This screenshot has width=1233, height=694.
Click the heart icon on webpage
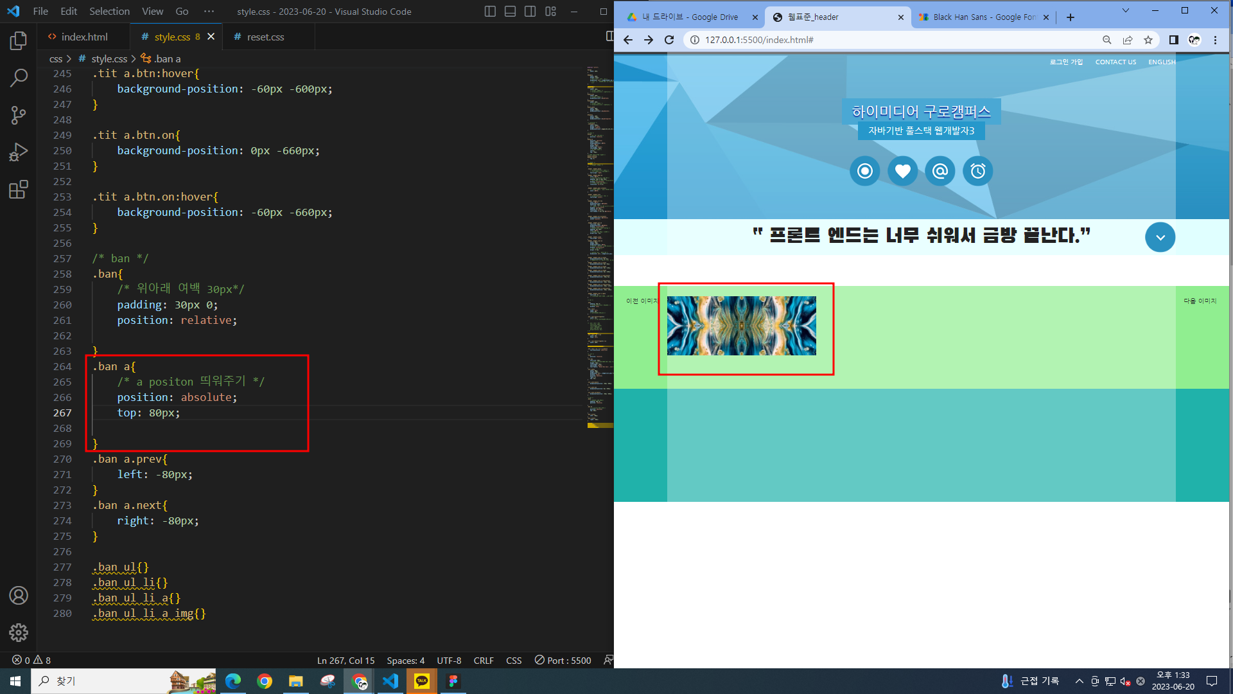902,171
